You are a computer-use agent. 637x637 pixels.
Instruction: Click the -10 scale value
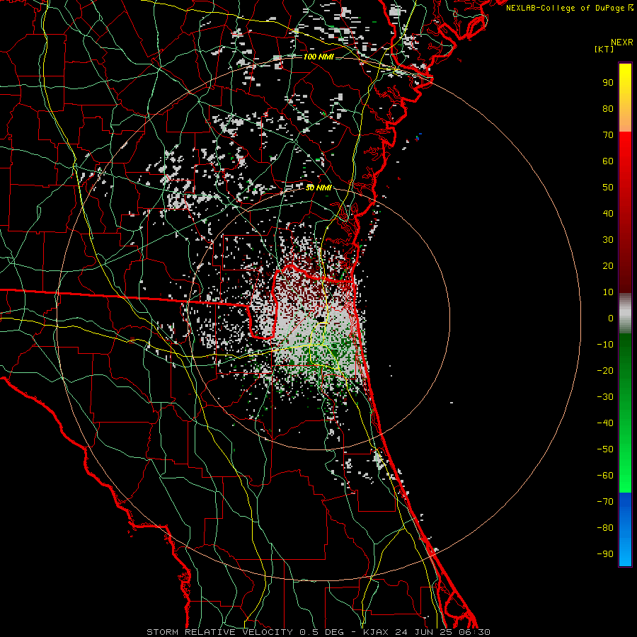click(x=605, y=345)
